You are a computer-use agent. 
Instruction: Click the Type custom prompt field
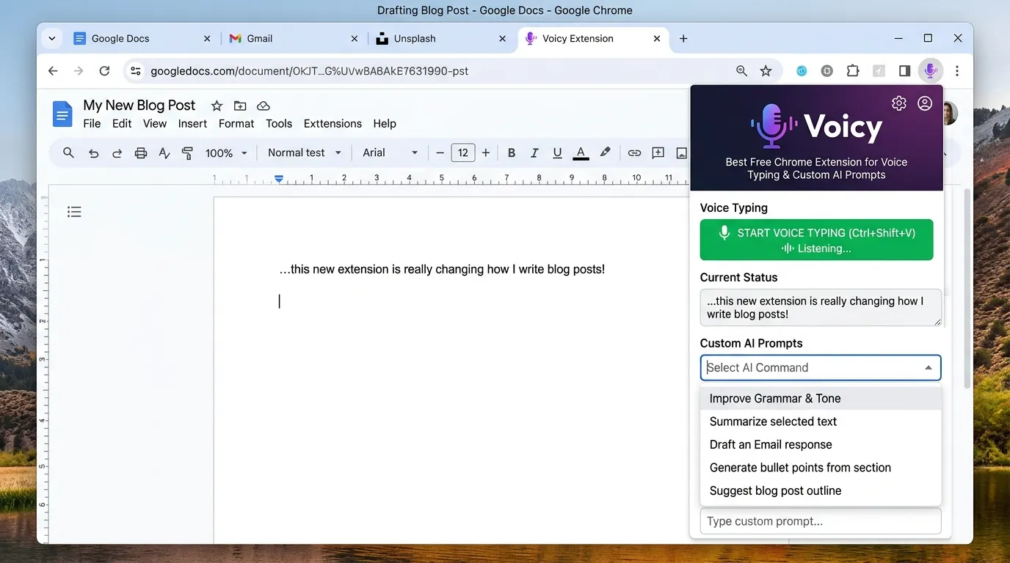pos(821,521)
